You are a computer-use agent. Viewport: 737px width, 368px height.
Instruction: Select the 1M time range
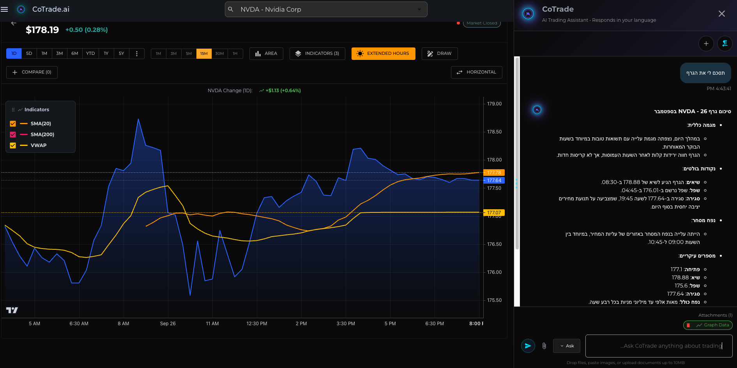coord(44,54)
